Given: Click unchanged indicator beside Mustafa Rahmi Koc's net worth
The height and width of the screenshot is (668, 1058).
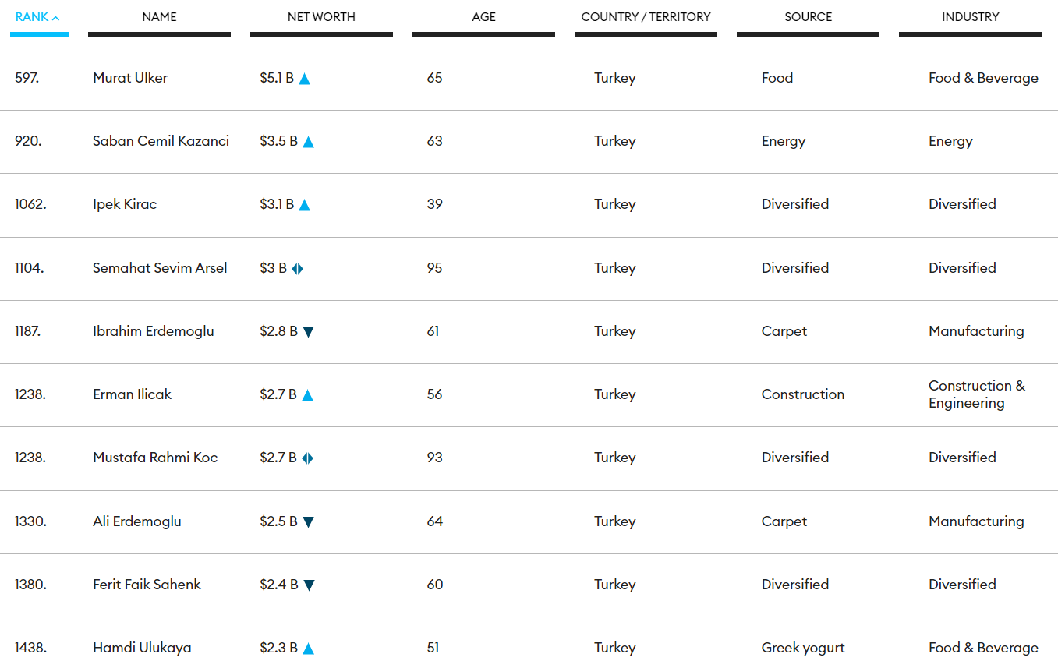Looking at the screenshot, I should pyautogui.click(x=307, y=458).
